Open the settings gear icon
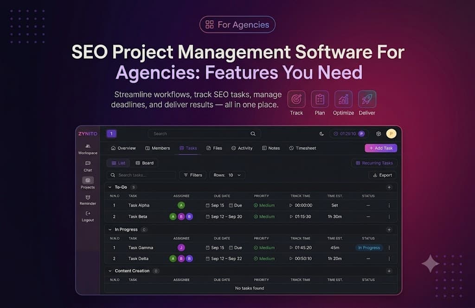The width and height of the screenshot is (475, 308). point(379,134)
